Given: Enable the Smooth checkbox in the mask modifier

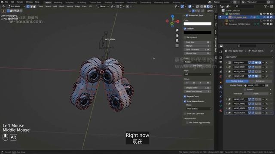Looking at the screenshot, I should (x=245, y=89).
